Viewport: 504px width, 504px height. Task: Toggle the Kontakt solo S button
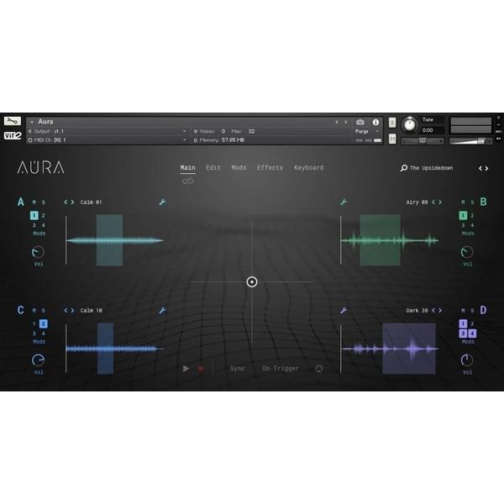click(x=392, y=123)
